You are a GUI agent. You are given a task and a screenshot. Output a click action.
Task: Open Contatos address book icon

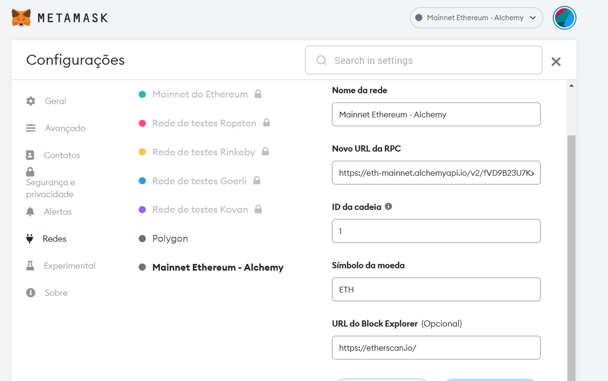tap(30, 155)
